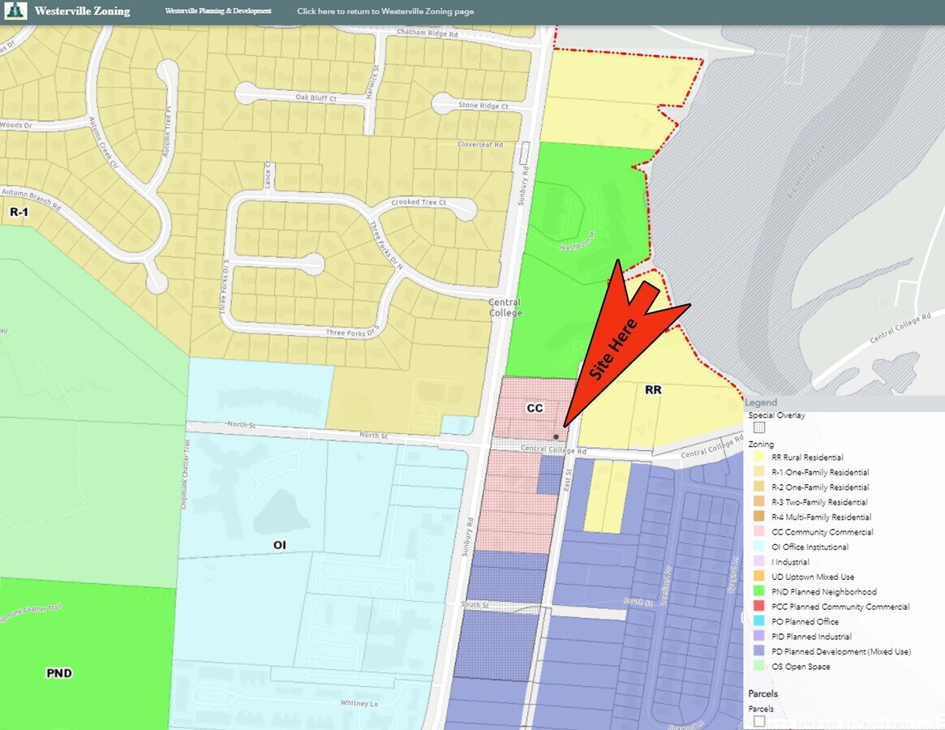The image size is (945, 730).
Task: Click the UD Uptown Mixed Use orange swatch
Action: [x=758, y=577]
